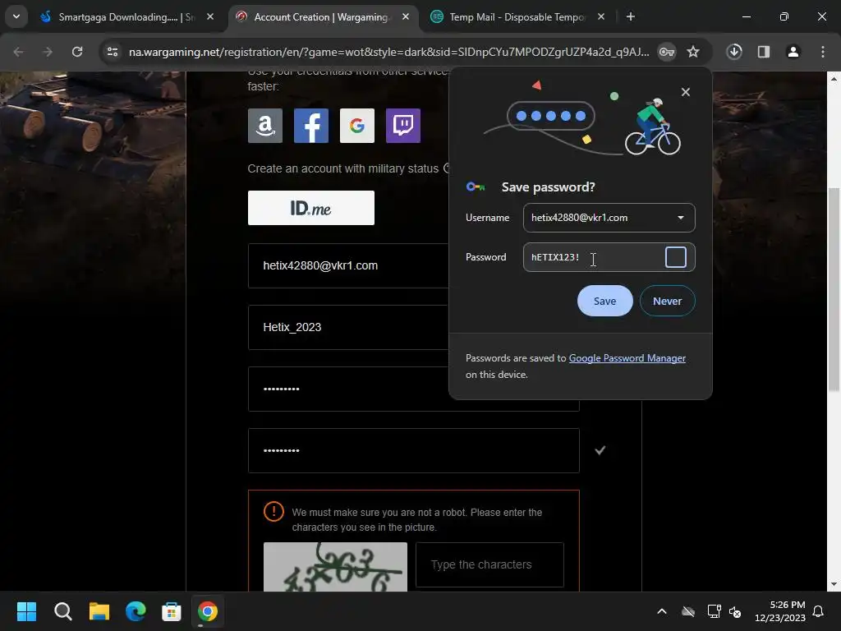Screen dimensions: 841x631
Task: Open the Windows Start menu
Action: tap(26, 611)
